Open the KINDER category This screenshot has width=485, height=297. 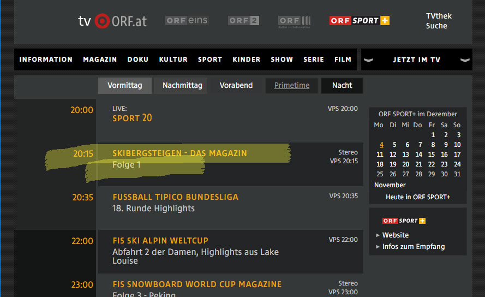247,59
